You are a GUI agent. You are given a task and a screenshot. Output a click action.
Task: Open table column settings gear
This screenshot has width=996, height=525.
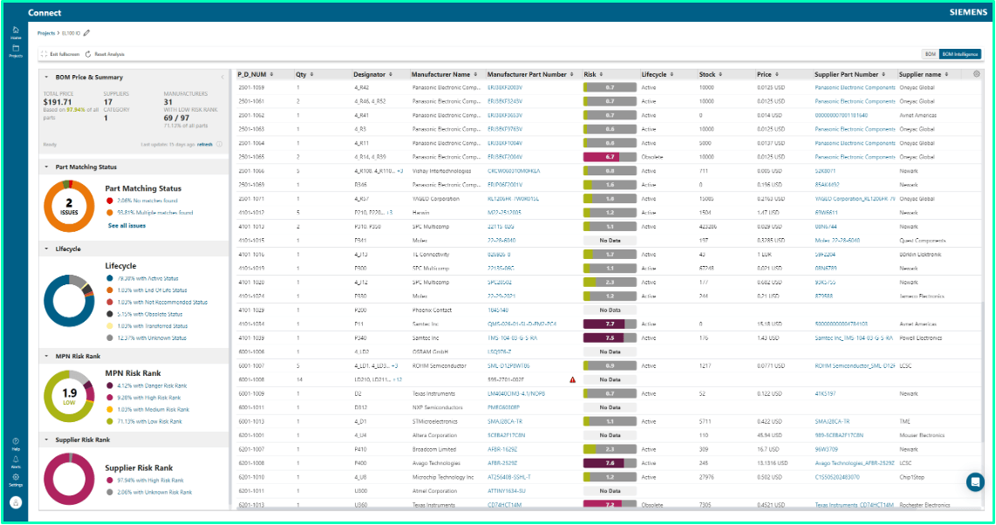pos(976,74)
